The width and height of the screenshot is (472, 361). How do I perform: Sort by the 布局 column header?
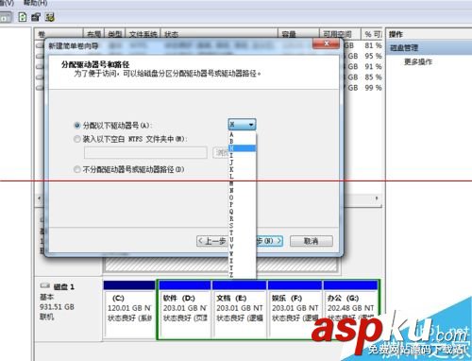(x=93, y=34)
